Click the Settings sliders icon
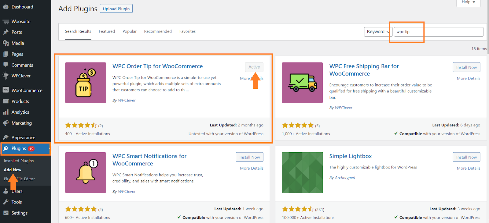The height and width of the screenshot is (223, 489). [6, 213]
